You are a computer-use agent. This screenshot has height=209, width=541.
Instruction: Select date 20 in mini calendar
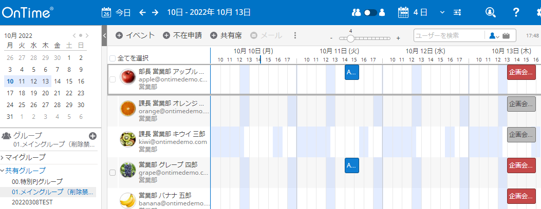(x=46, y=93)
